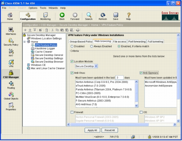Click the Copy toolbar icon
Screen dimensions: 182x141
pos(57,30)
